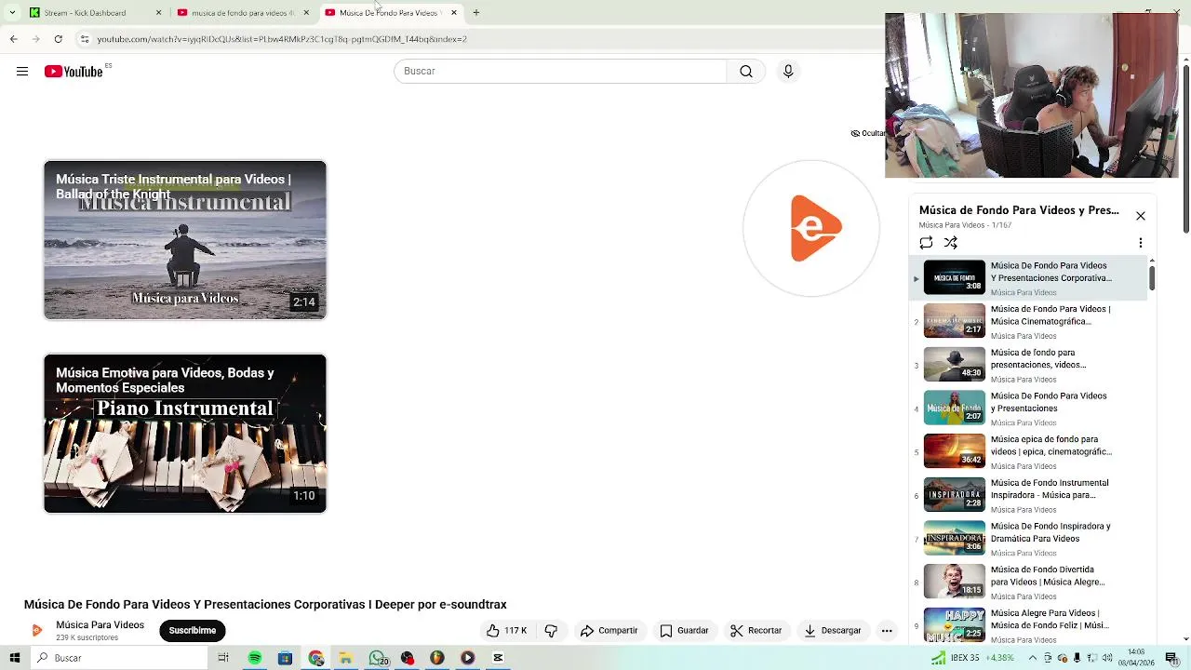Toggle playlist shuffle

(951, 243)
